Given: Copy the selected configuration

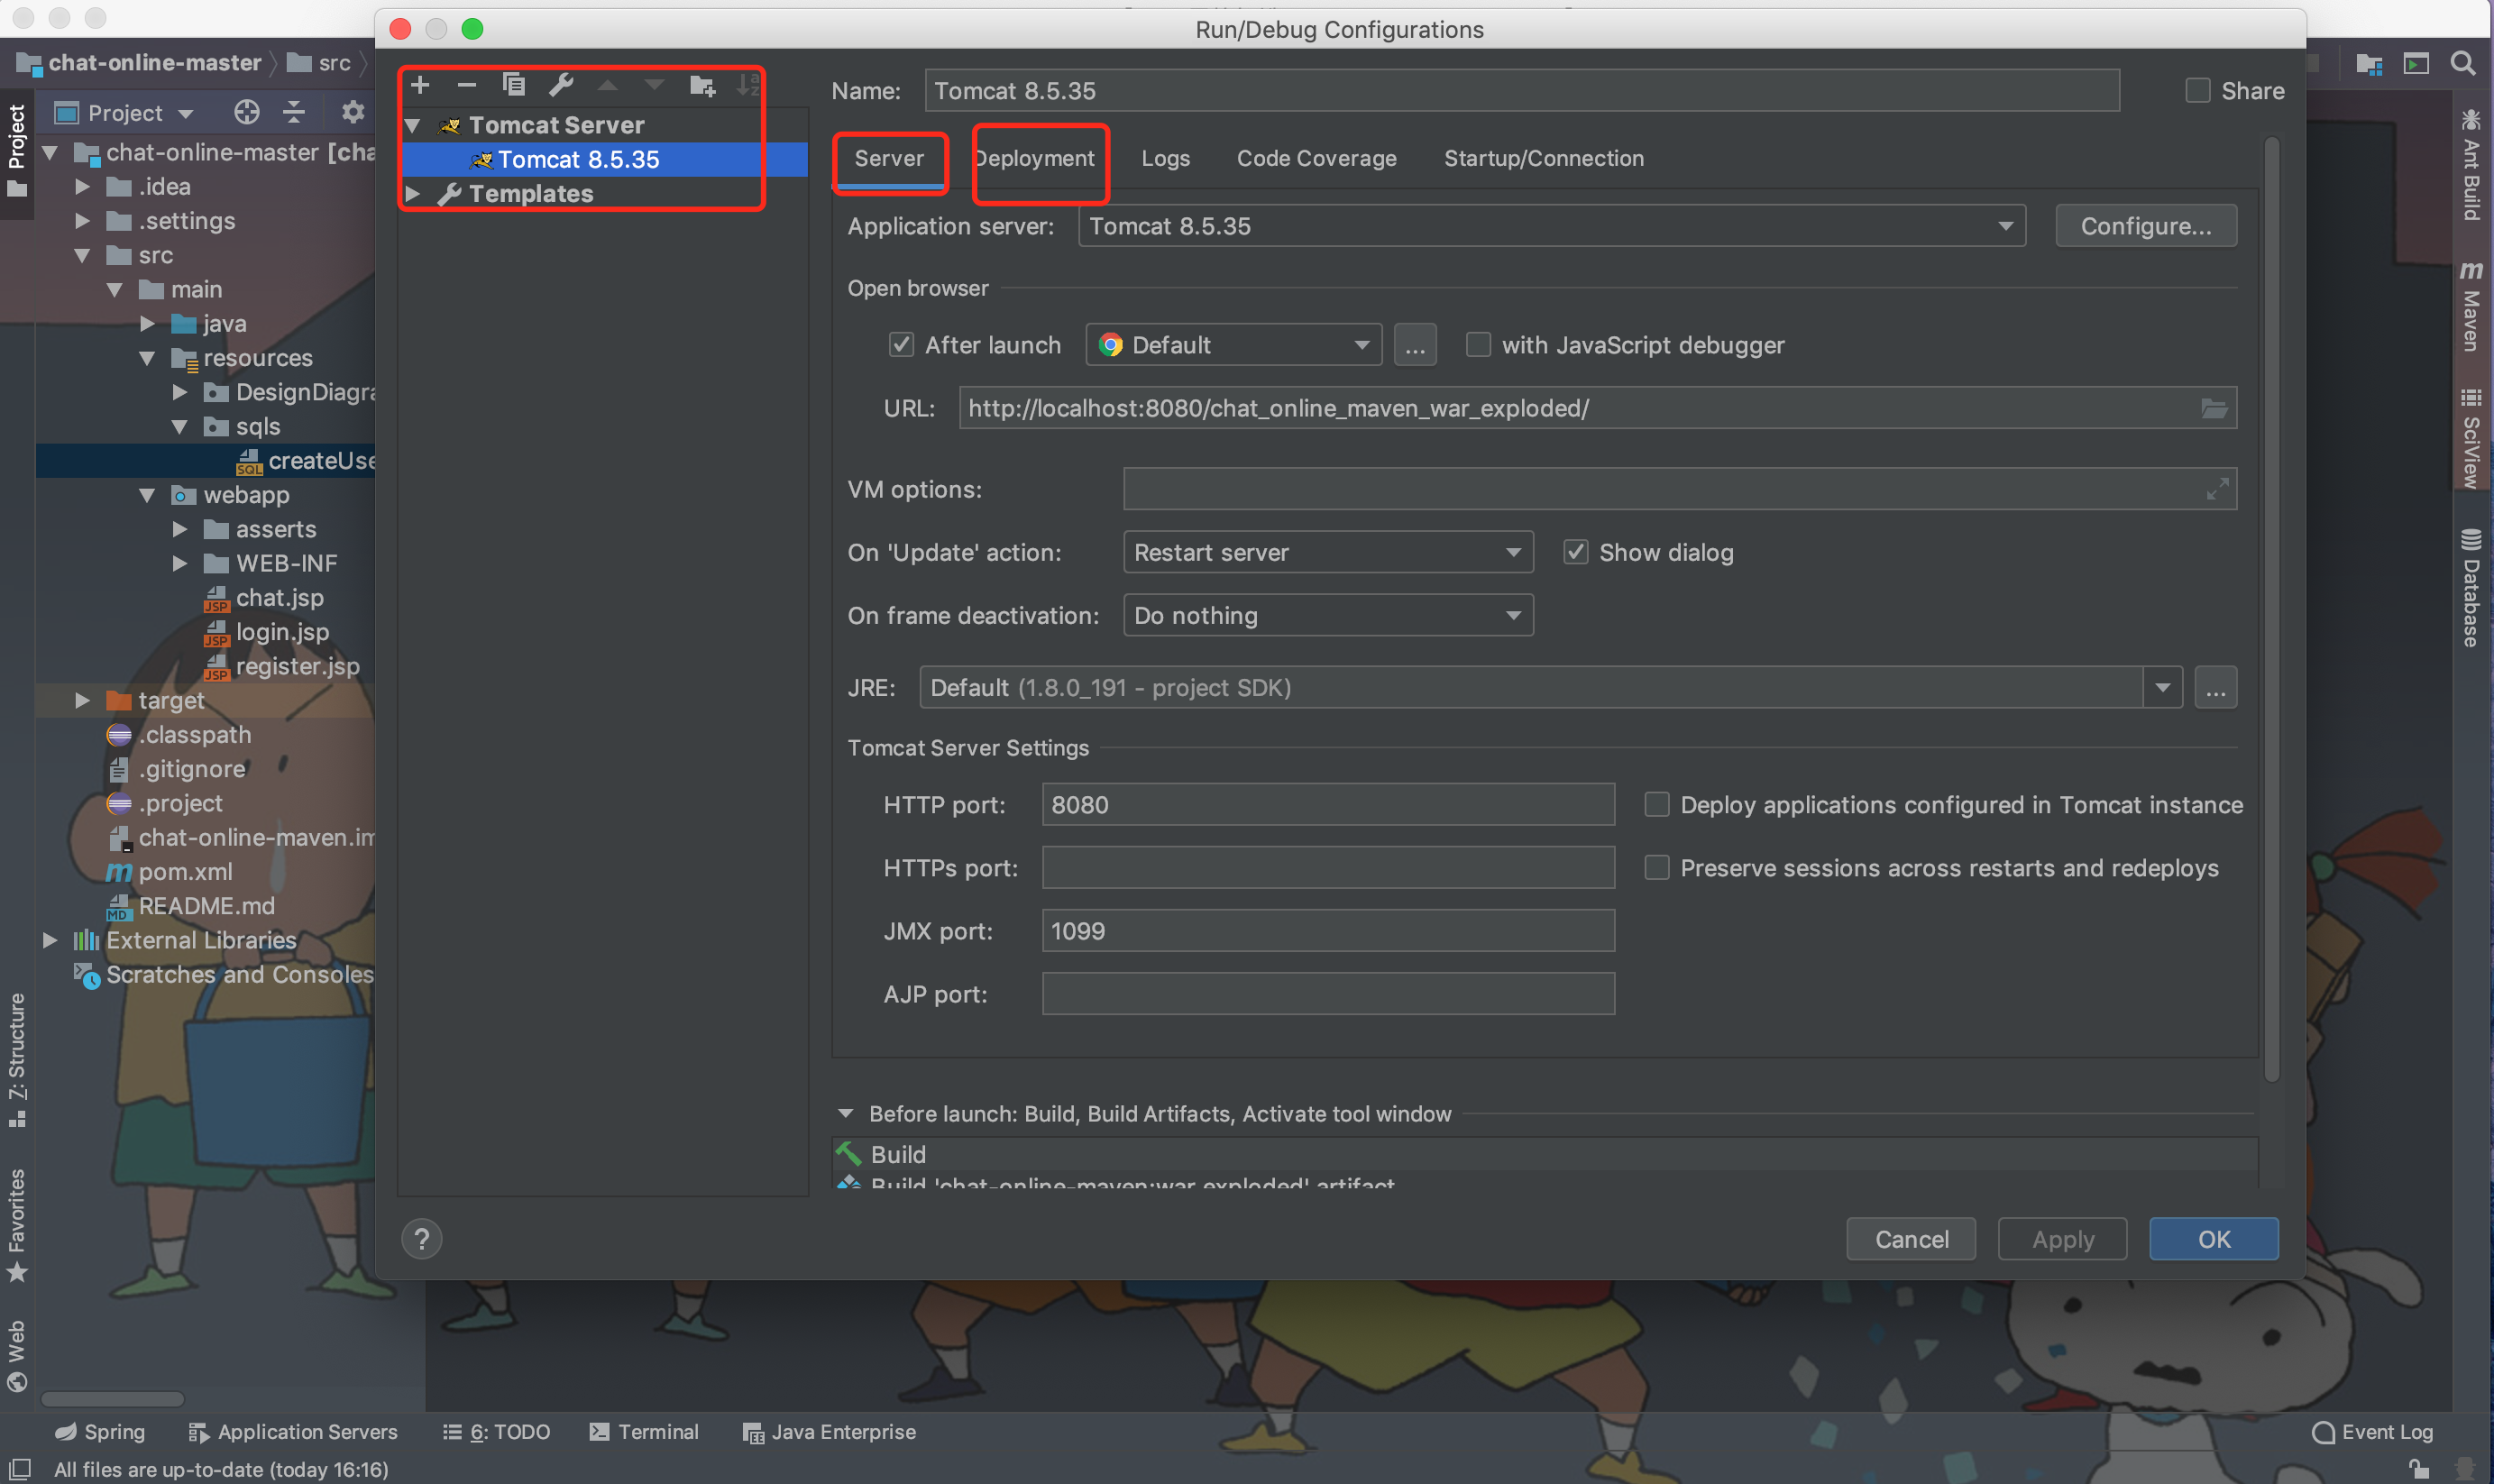Looking at the screenshot, I should 513,85.
